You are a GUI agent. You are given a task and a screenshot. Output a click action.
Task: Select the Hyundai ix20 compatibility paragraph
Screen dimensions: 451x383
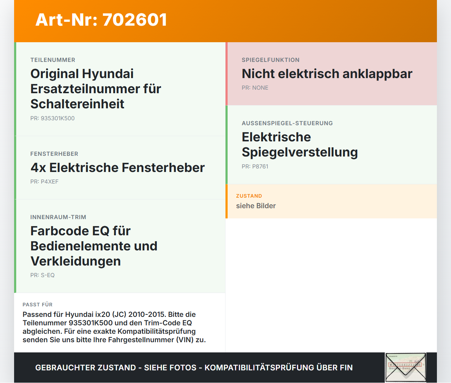114,327
